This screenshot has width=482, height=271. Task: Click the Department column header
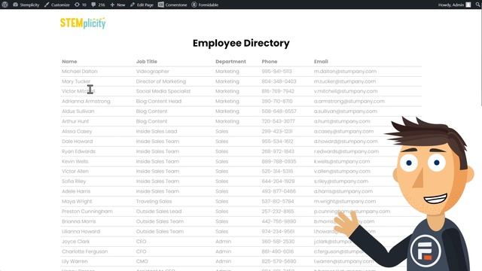[x=230, y=62]
